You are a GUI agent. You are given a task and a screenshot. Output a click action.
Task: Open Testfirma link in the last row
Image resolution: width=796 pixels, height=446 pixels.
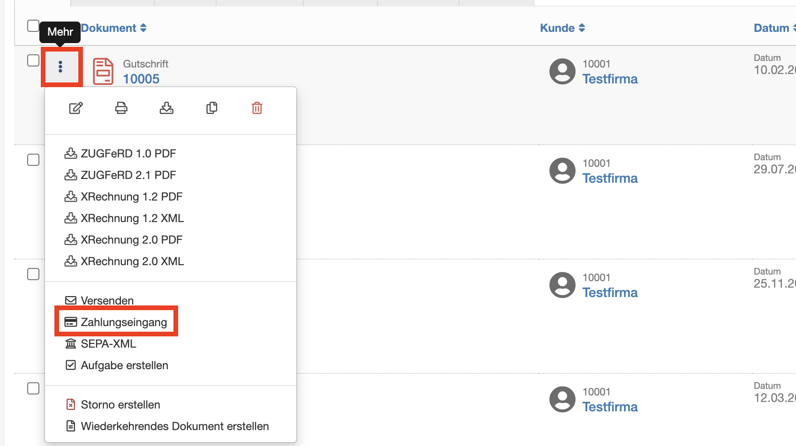click(610, 407)
